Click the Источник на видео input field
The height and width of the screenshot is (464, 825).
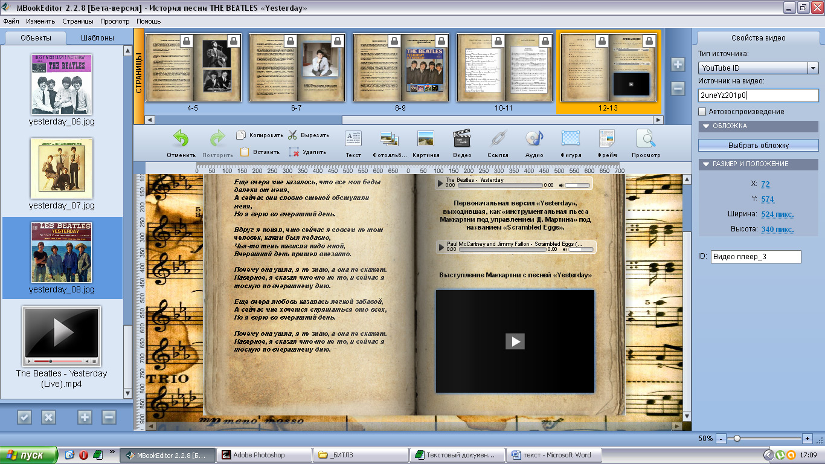(x=758, y=95)
